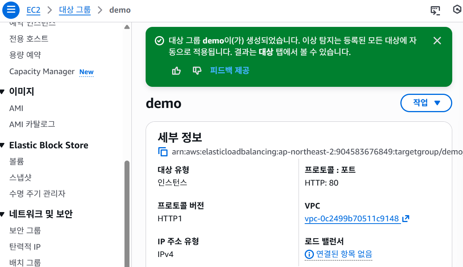Click the thumbs up feedback icon
This screenshot has height=267, width=463.
tap(176, 70)
